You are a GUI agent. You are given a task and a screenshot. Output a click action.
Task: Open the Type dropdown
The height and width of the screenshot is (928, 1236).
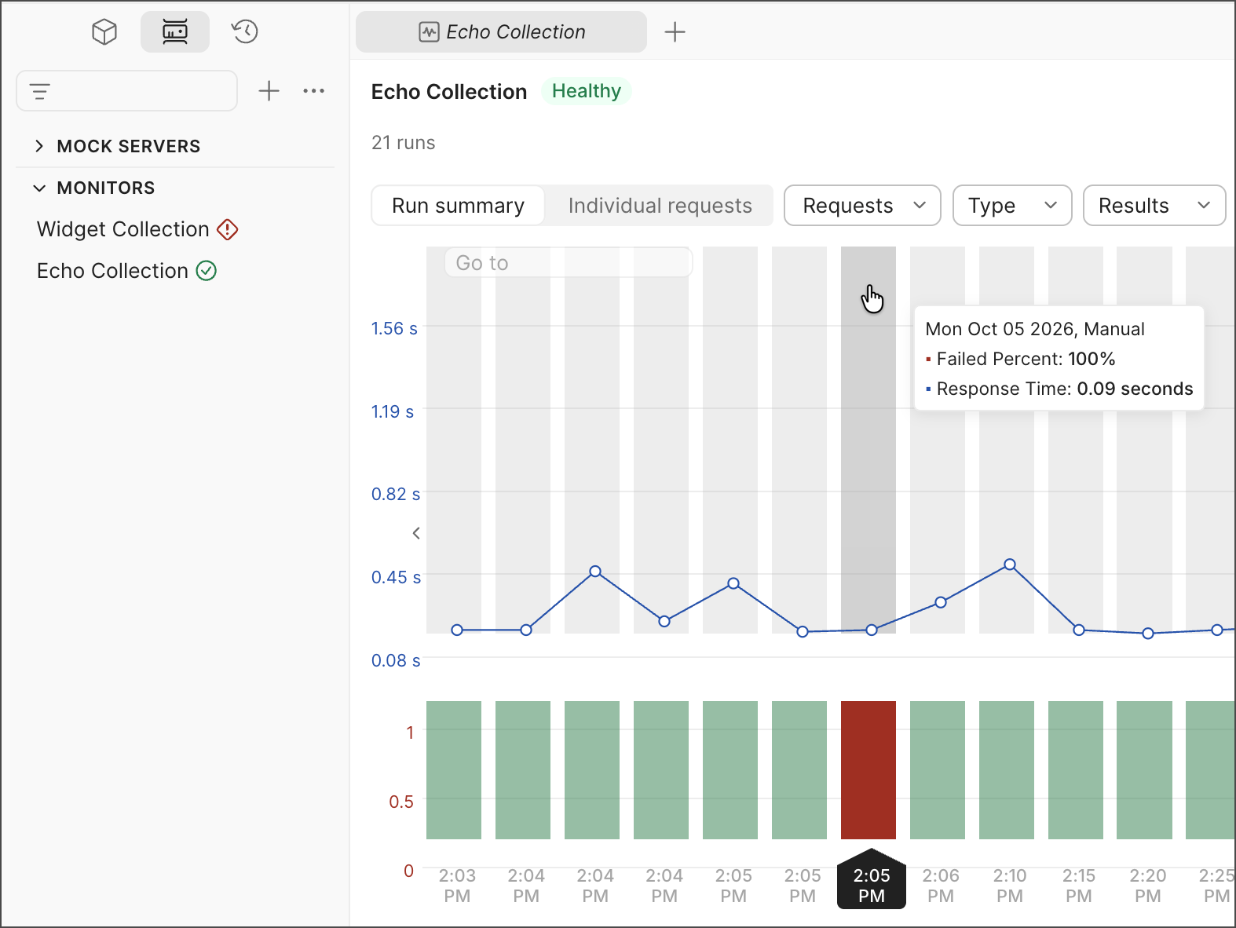point(1012,206)
